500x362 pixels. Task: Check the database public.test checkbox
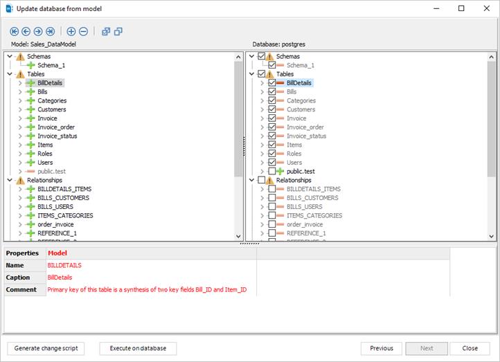pos(272,171)
